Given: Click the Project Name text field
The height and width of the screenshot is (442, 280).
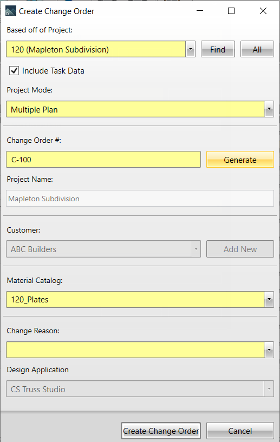Looking at the screenshot, I should [x=140, y=199].
